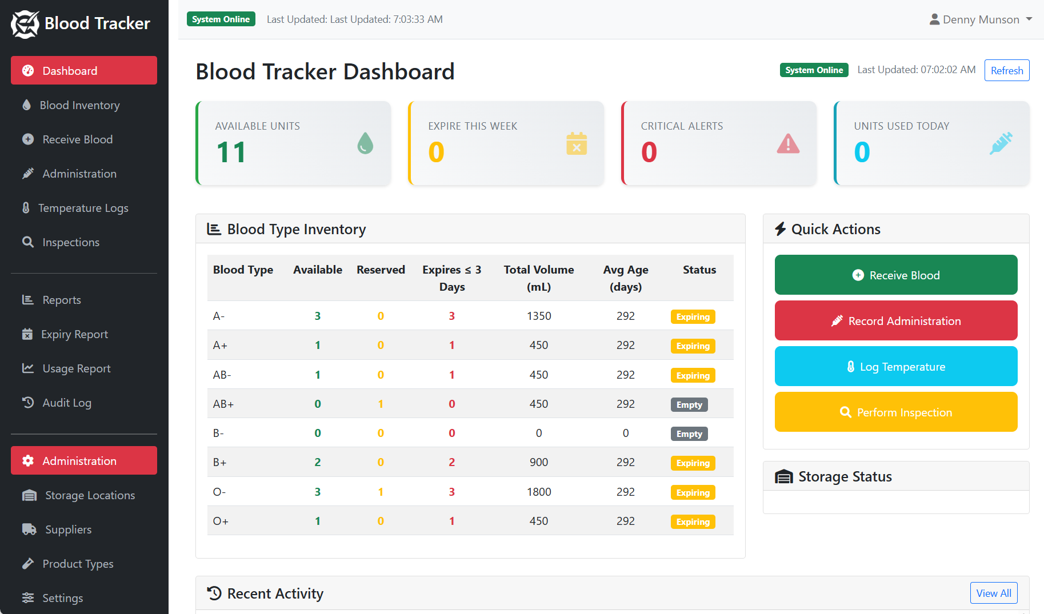Open the Audit Log sidebar item
The height and width of the screenshot is (614, 1044).
tap(84, 403)
